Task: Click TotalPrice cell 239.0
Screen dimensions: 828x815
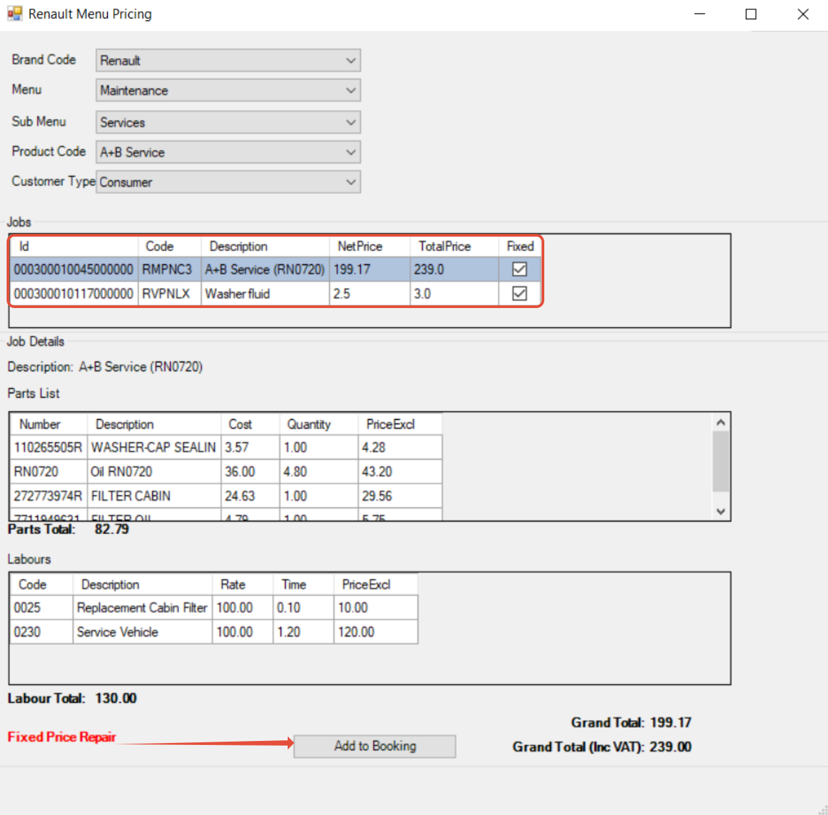Action: pos(454,270)
